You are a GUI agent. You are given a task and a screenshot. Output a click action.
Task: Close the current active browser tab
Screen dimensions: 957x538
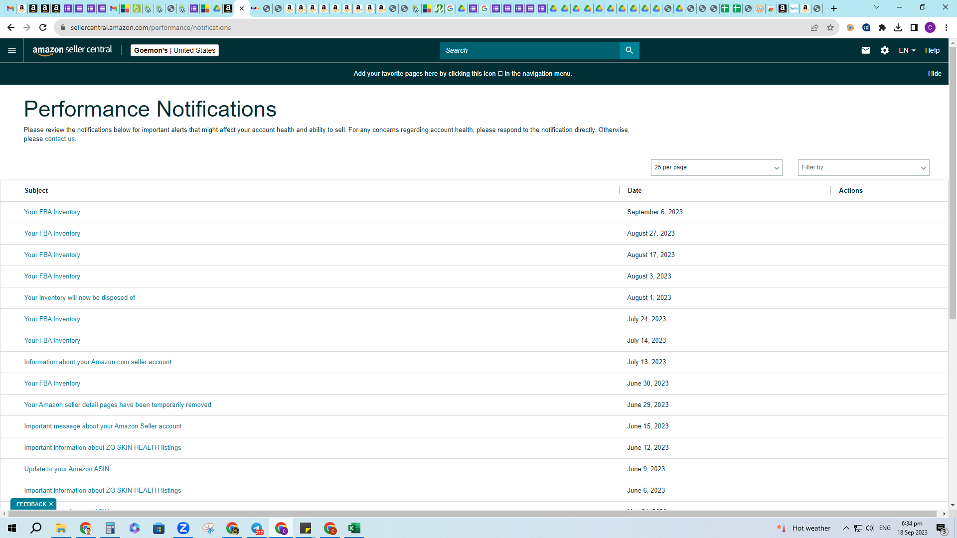click(x=242, y=8)
